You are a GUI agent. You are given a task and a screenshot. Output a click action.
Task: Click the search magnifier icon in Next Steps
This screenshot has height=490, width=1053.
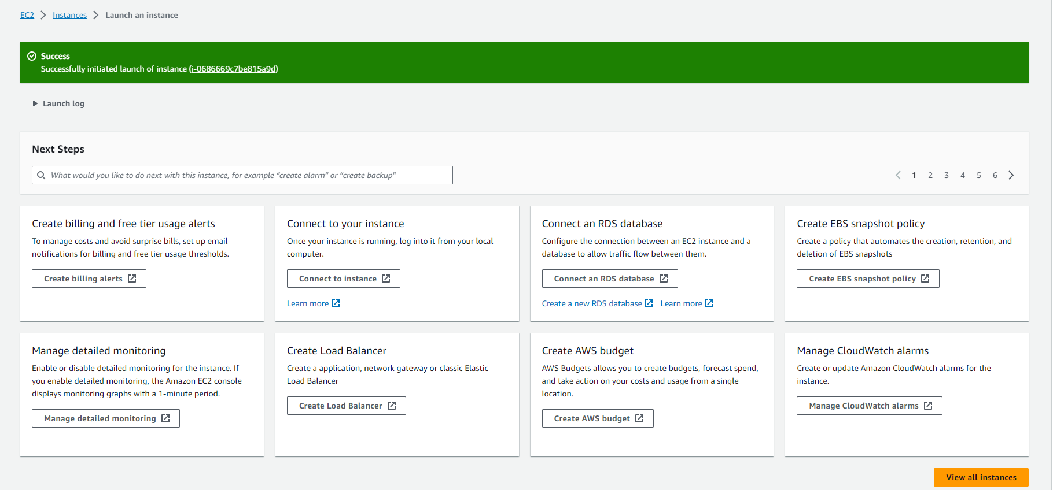coord(42,175)
